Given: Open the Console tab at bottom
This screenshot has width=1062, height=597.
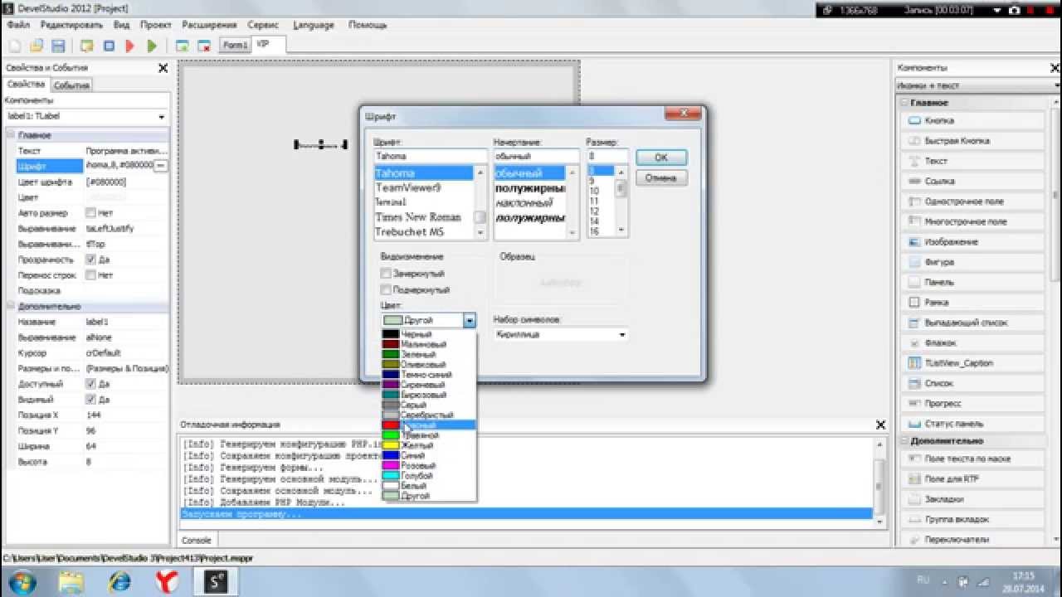Looking at the screenshot, I should [x=196, y=540].
